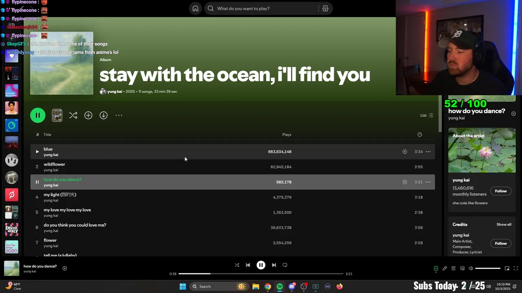Open more options for 'how do you dance?' row
The width and height of the screenshot is (522, 293).
point(428,182)
